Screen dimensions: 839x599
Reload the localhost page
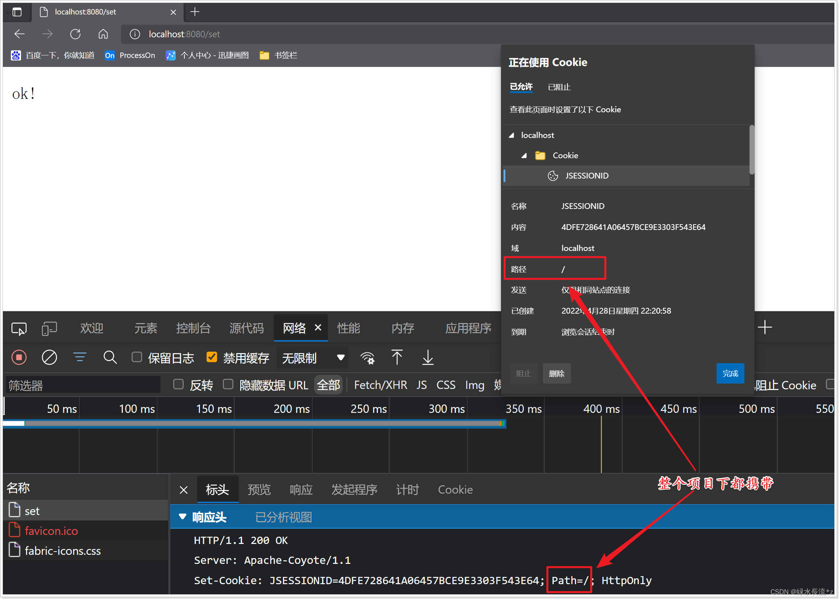coord(75,34)
